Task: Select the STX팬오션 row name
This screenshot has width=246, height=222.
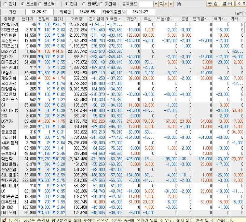Action: pos(10,30)
